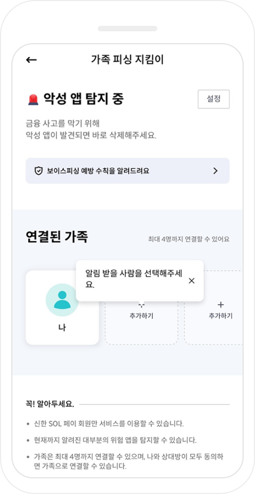Click the red siren icon

[x=33, y=100]
